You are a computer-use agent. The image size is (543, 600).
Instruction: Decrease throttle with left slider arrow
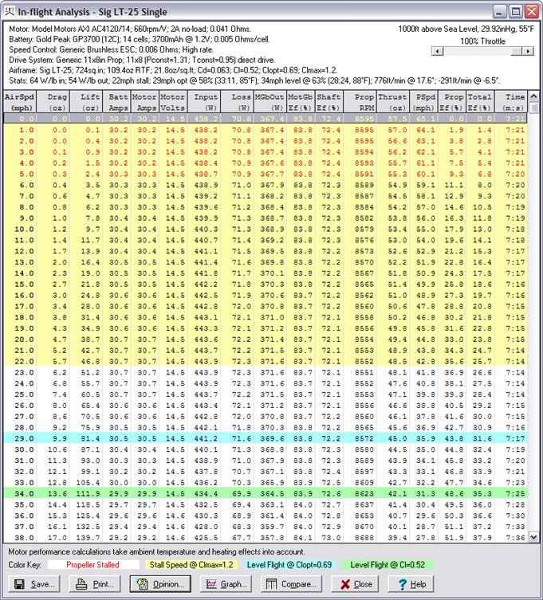(437, 51)
